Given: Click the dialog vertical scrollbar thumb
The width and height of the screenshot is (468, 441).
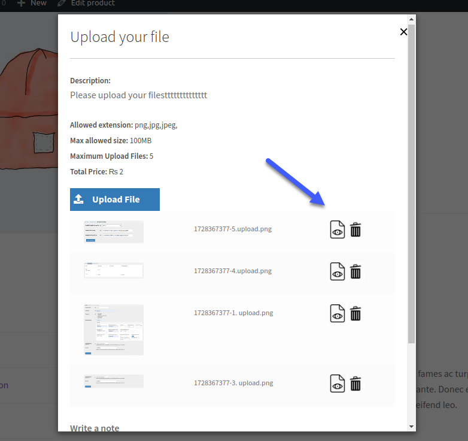Looking at the screenshot, I should pyautogui.click(x=412, y=184).
